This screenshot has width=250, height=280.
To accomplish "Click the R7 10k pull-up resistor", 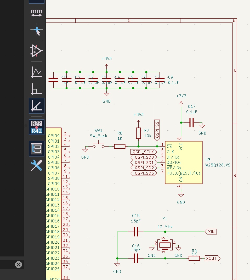I will click(138, 133).
